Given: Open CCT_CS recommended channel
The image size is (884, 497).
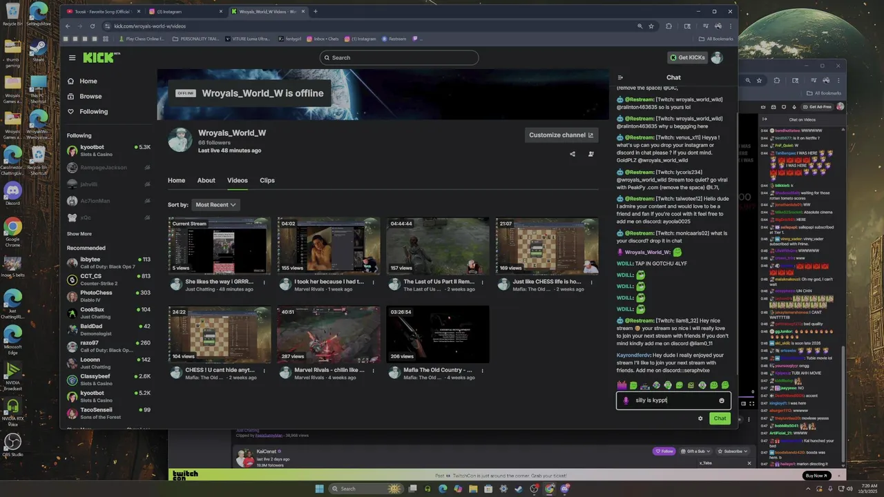Looking at the screenshot, I should coord(108,279).
